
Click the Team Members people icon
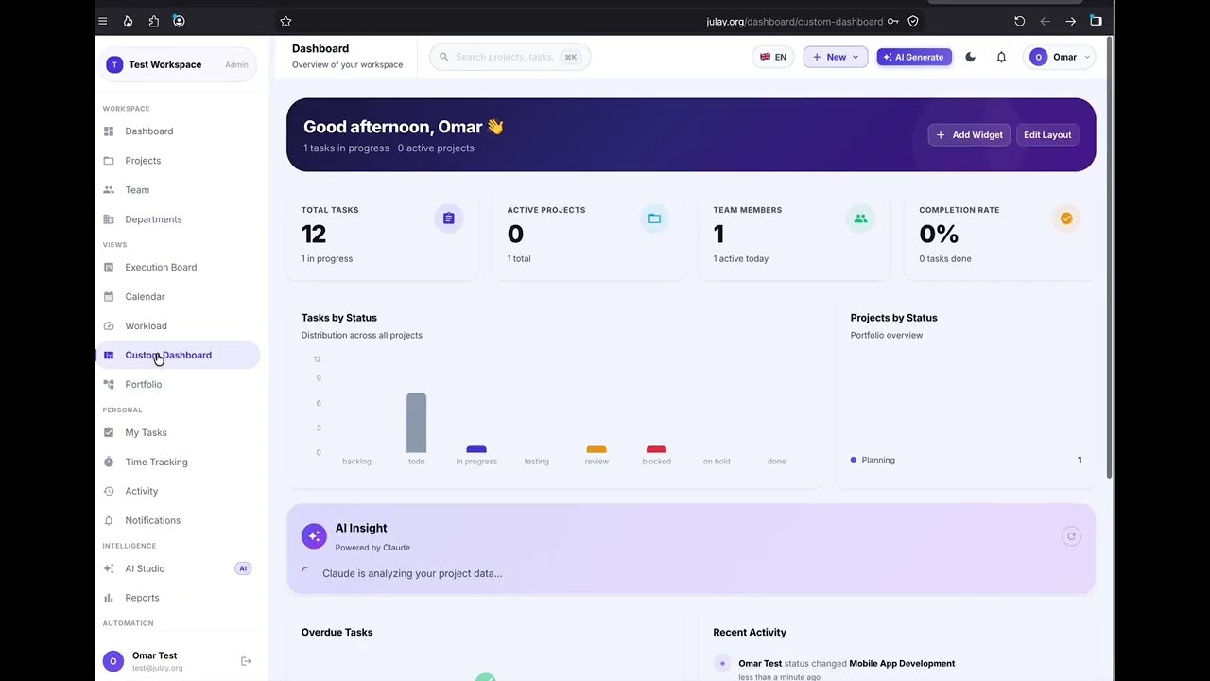860,218
